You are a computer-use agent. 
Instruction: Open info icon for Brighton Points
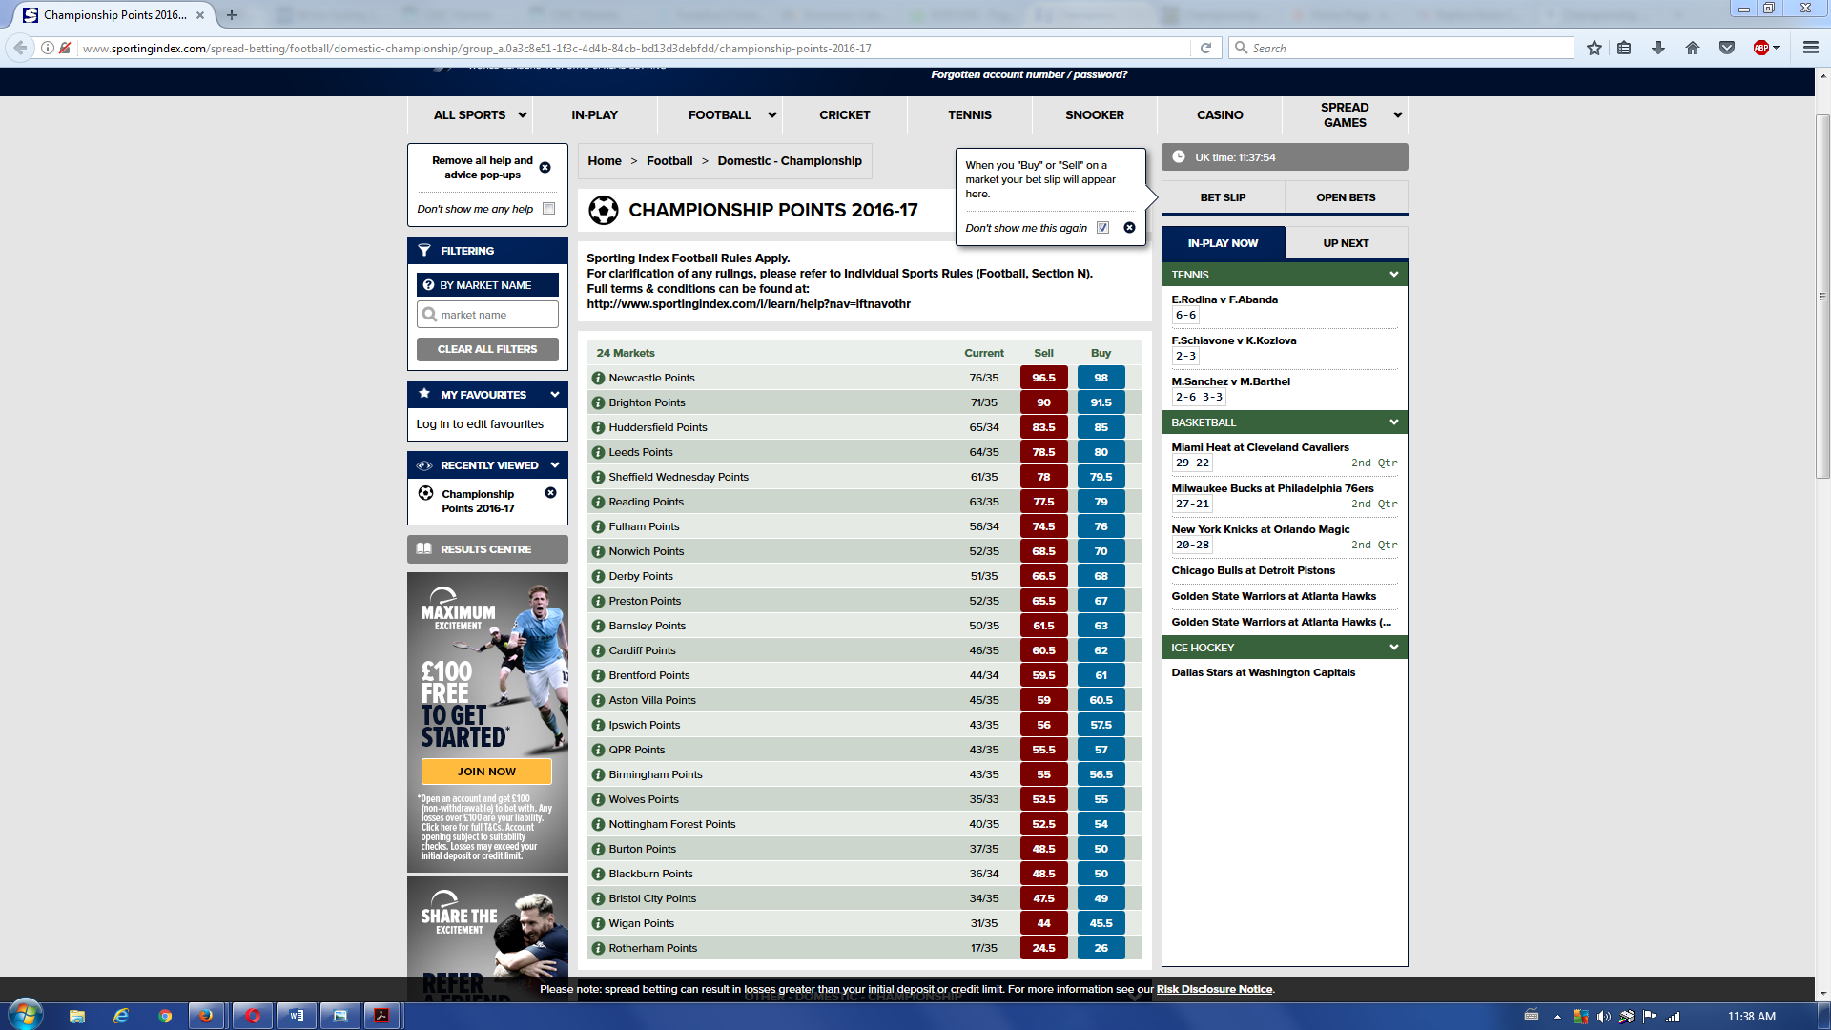pyautogui.click(x=598, y=402)
